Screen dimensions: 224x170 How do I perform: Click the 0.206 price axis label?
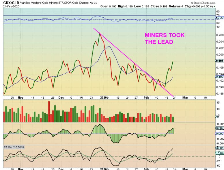(x=220, y=35)
